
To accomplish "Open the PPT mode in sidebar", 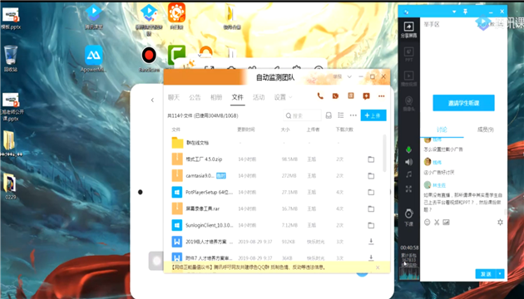I will tap(408, 54).
